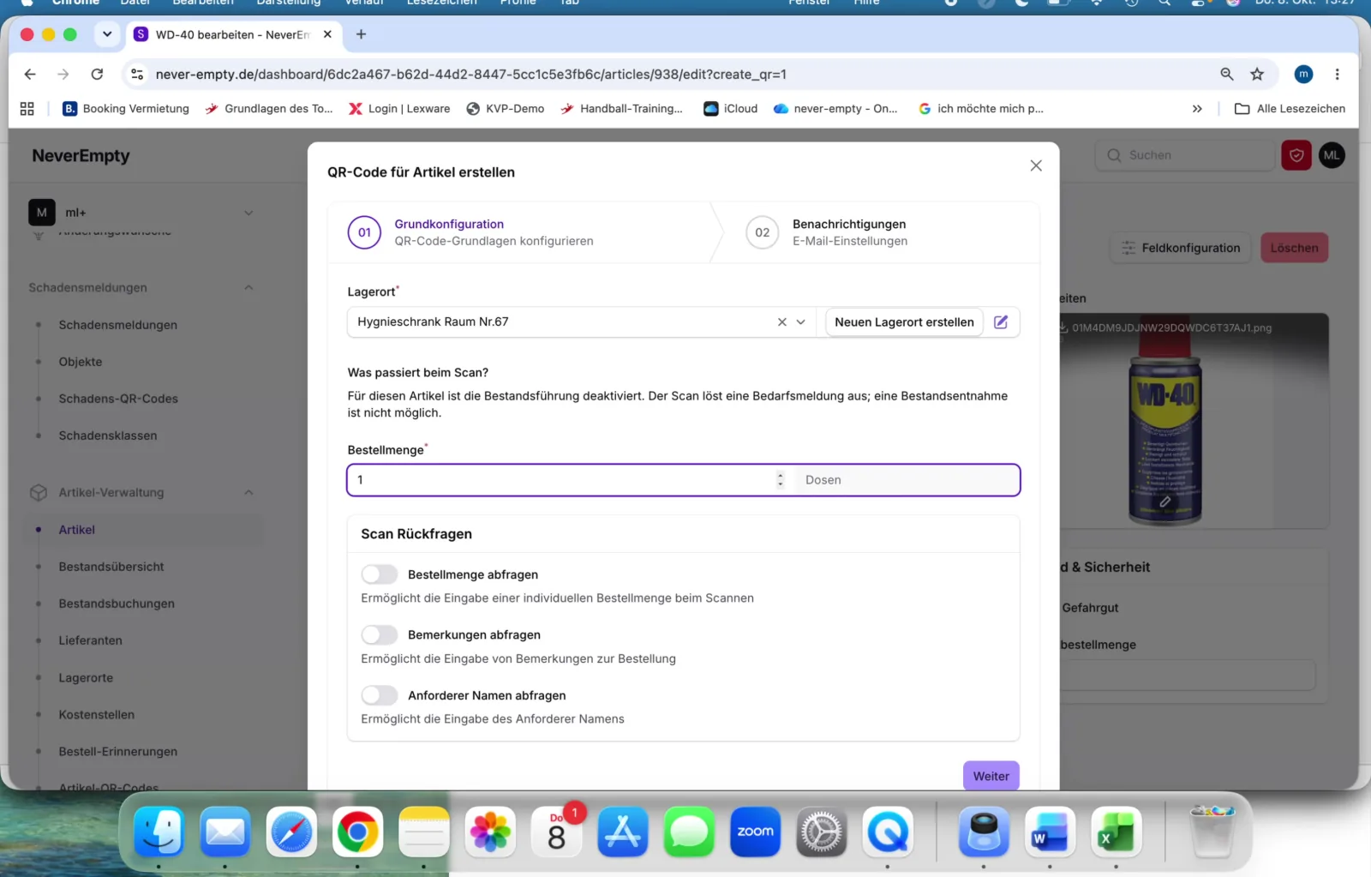Launch Zoom from the Dock
The height and width of the screenshot is (877, 1371).
(755, 832)
